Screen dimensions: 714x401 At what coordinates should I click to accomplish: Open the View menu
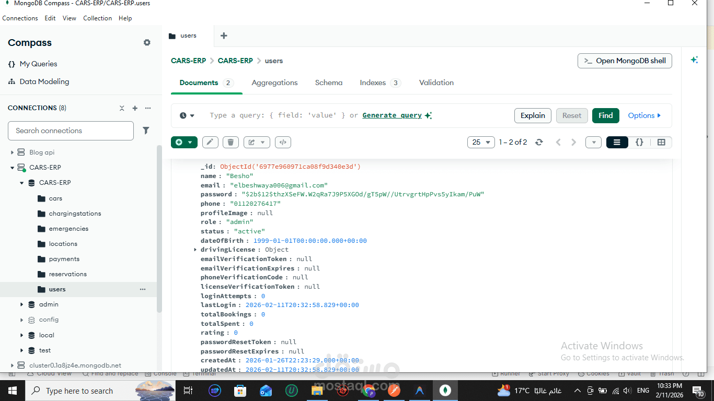pyautogui.click(x=70, y=18)
